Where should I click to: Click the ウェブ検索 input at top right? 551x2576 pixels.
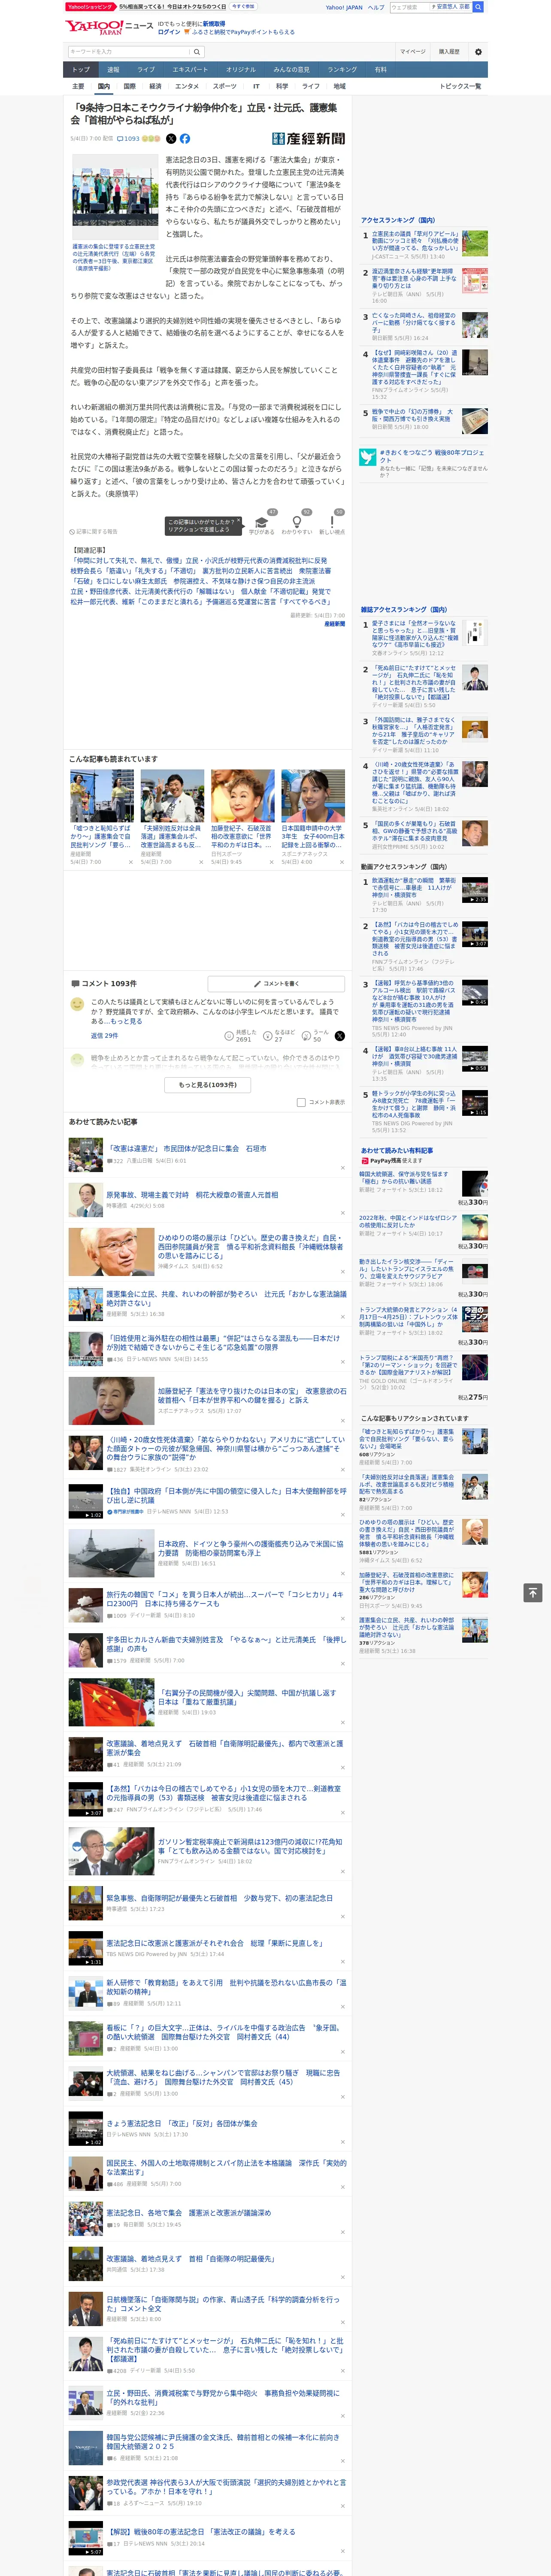(x=410, y=7)
